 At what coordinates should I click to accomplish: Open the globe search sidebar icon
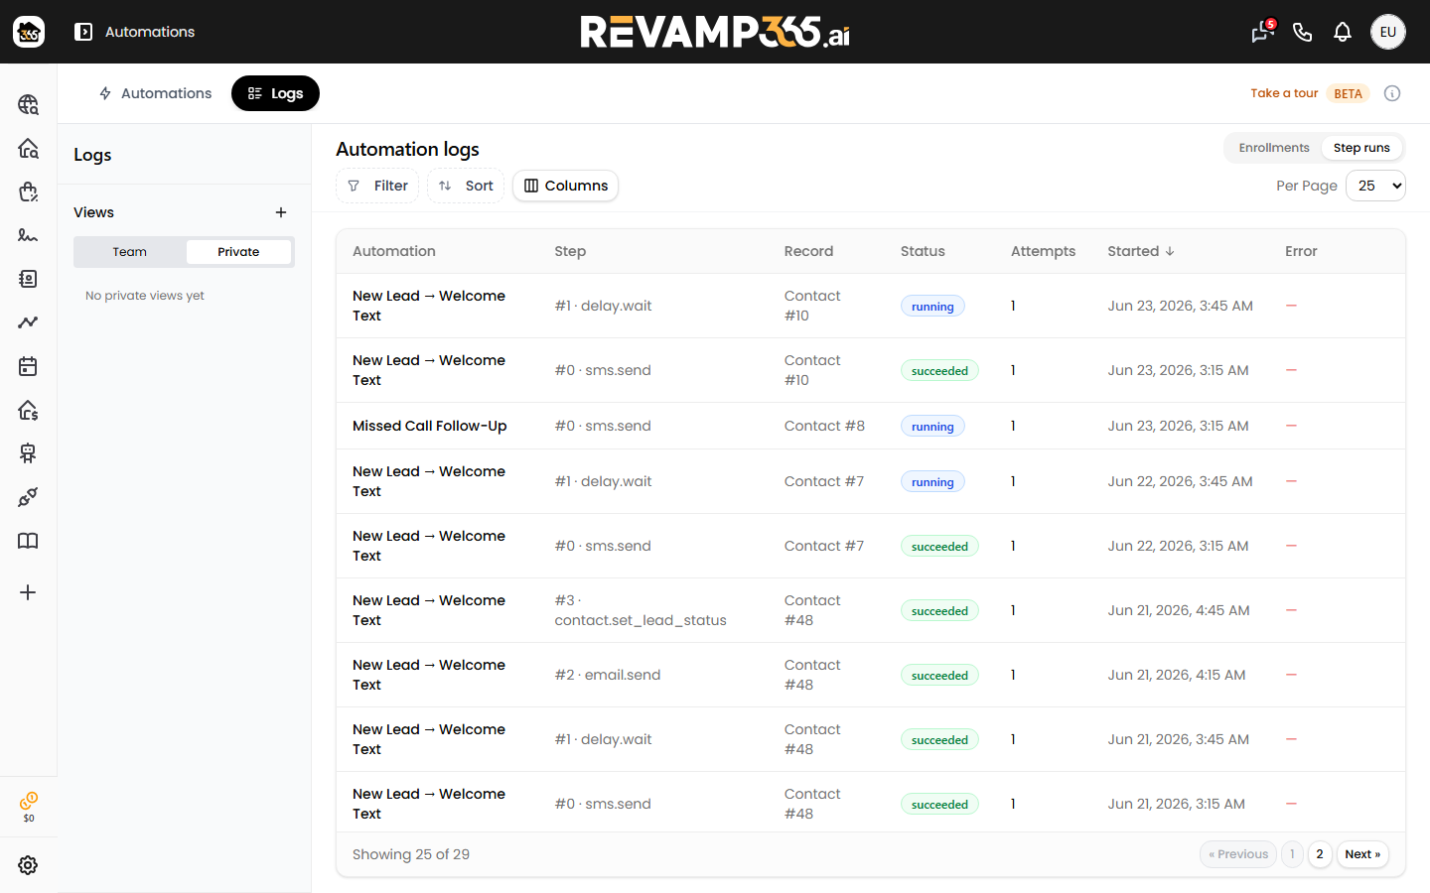coord(28,104)
